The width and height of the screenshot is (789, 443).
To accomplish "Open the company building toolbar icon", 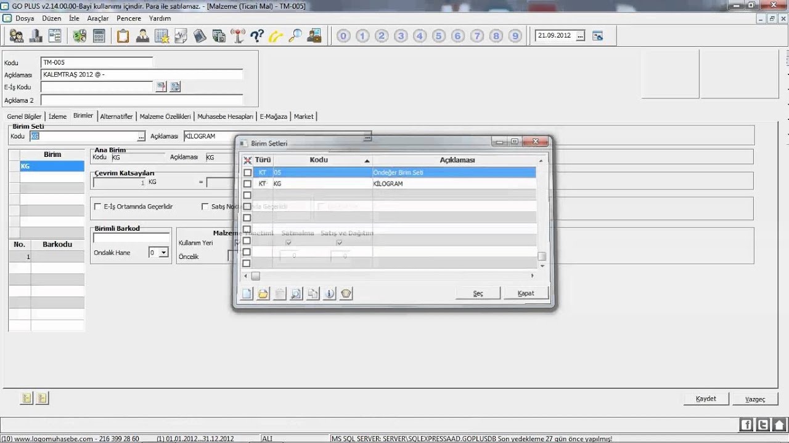I will pos(36,36).
